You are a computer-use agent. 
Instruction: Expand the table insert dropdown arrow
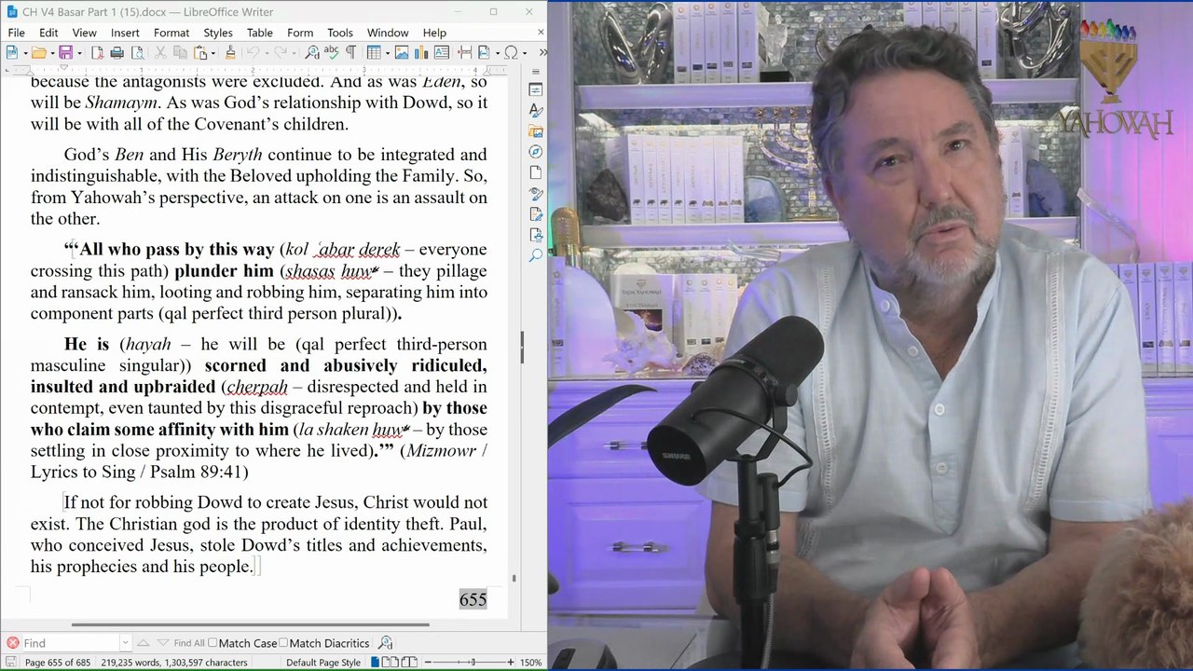click(388, 52)
